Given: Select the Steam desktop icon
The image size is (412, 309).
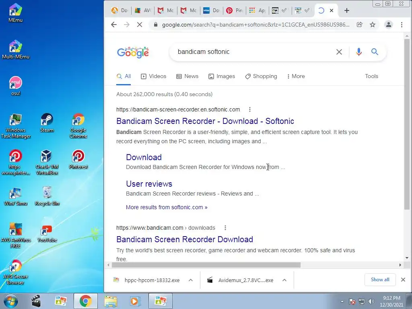Looking at the screenshot, I should [x=47, y=123].
